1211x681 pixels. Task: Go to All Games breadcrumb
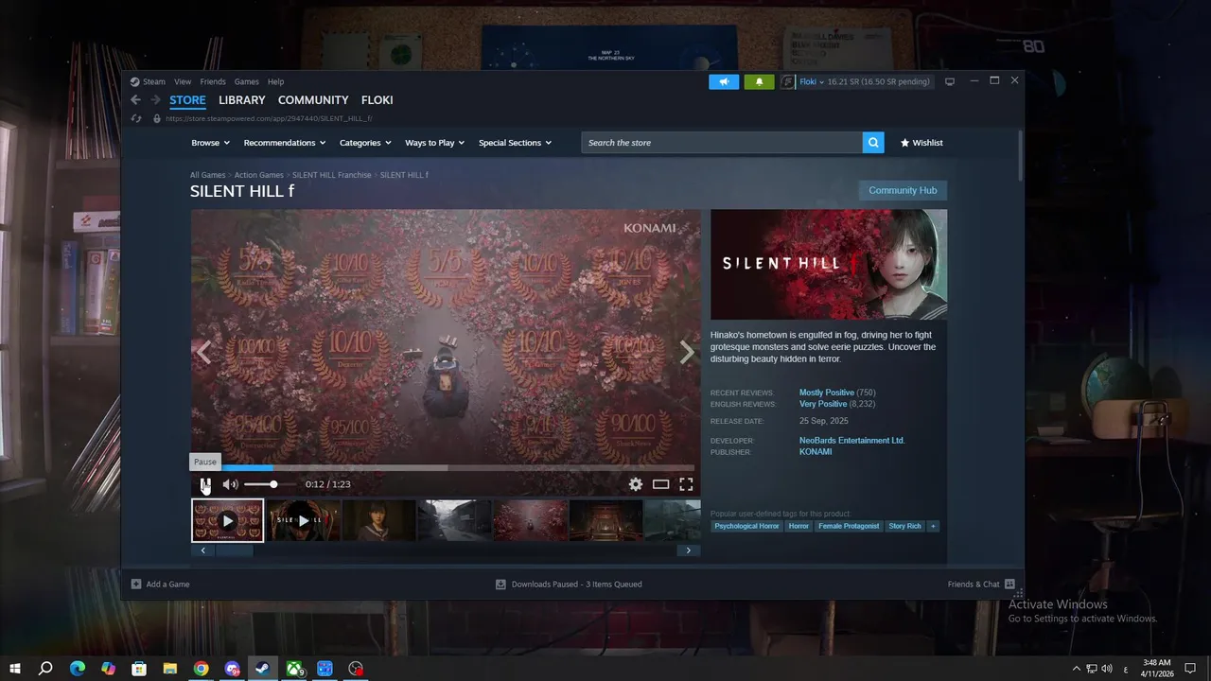[x=207, y=175]
